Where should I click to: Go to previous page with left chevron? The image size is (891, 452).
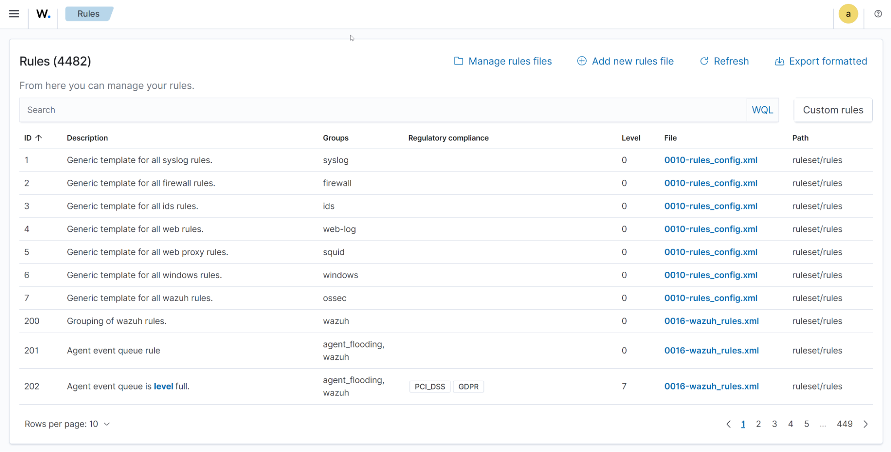point(728,424)
